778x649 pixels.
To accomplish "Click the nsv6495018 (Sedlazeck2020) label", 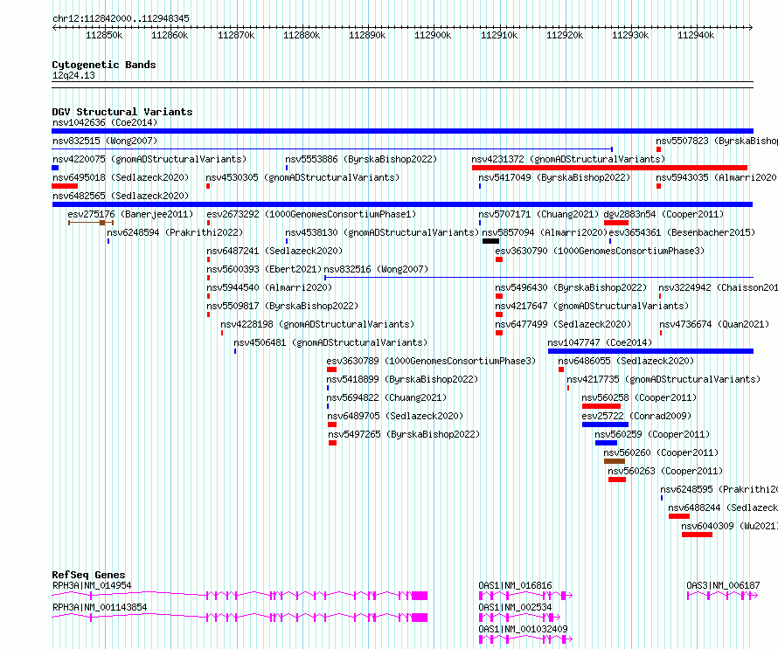I will [x=121, y=177].
